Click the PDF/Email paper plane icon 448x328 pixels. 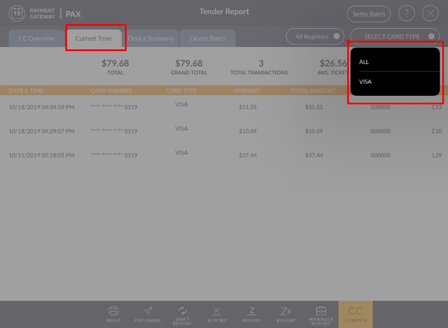(148, 311)
